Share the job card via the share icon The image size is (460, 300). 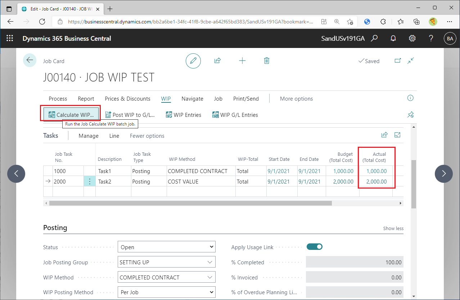coord(217,61)
